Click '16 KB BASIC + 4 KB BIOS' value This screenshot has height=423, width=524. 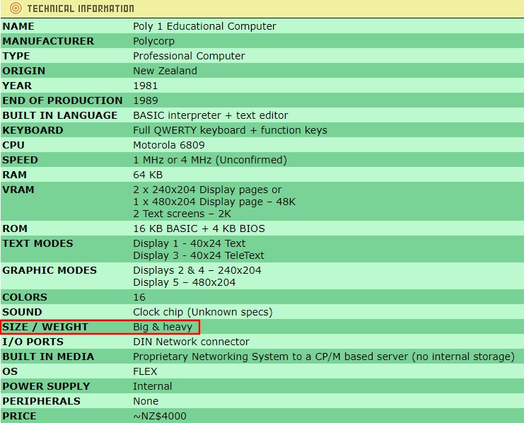point(199,228)
